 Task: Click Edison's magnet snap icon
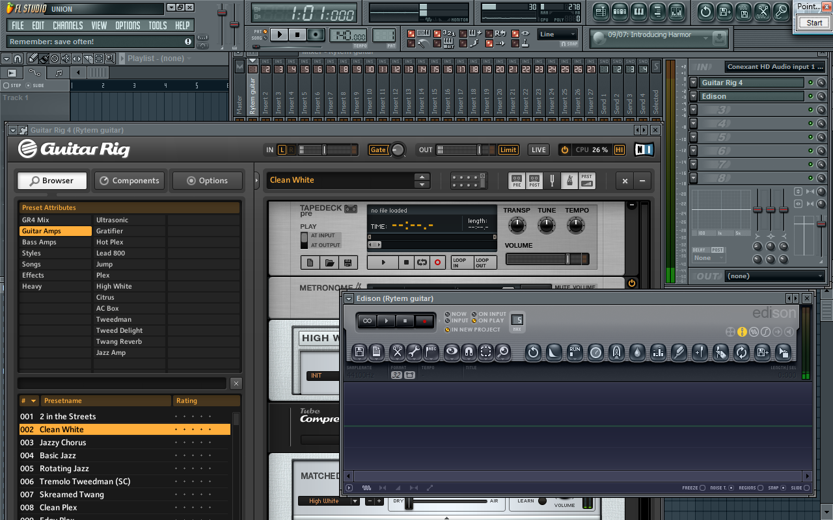pyautogui.click(x=469, y=352)
